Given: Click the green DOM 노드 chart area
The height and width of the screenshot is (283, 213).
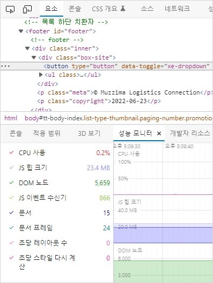Looking at the screenshot, I should [x=163, y=271].
